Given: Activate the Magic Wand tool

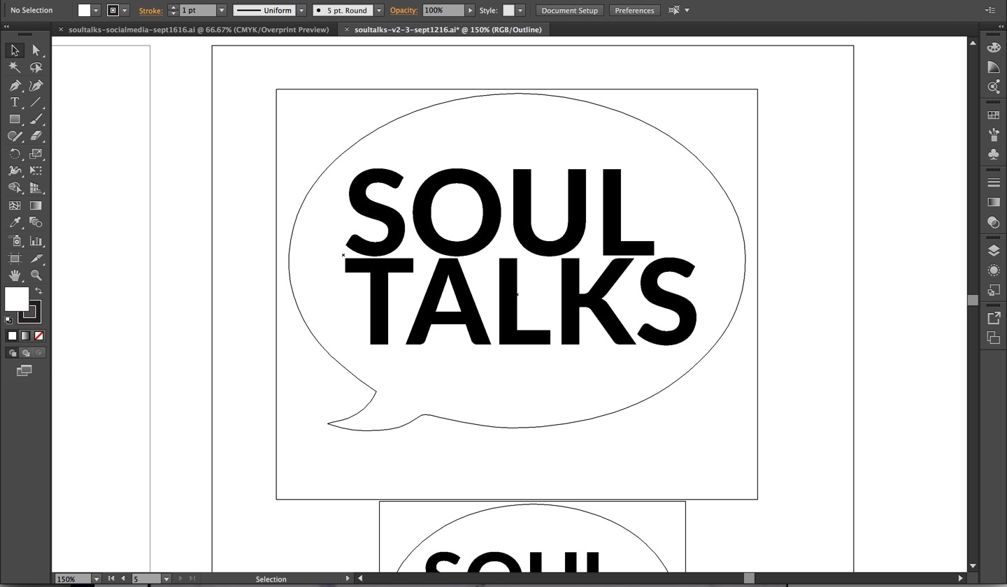Looking at the screenshot, I should pyautogui.click(x=14, y=67).
